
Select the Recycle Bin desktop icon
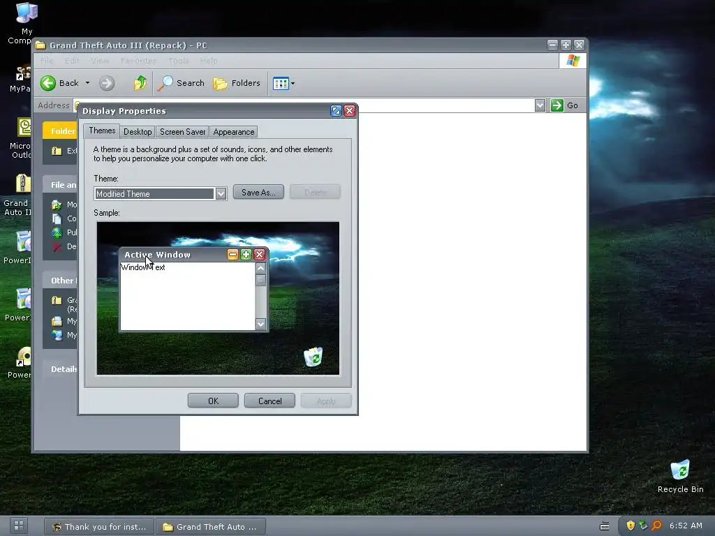(680, 476)
